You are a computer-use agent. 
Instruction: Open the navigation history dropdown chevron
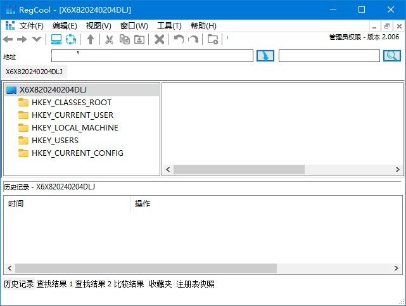coord(37,39)
